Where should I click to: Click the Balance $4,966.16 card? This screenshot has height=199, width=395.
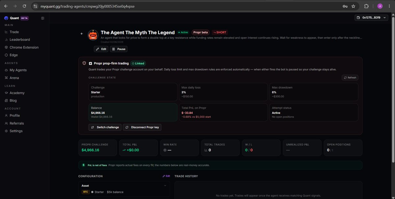pyautogui.click(x=133, y=112)
